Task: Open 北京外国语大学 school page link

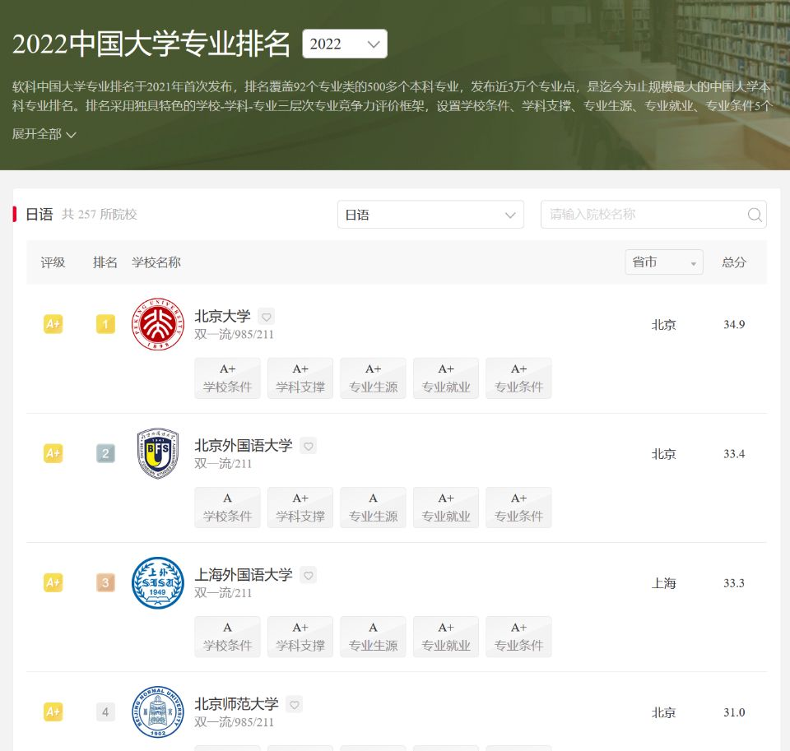Action: 244,446
